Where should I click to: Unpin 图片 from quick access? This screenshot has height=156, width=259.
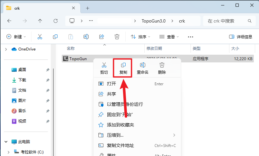(x=48, y=101)
